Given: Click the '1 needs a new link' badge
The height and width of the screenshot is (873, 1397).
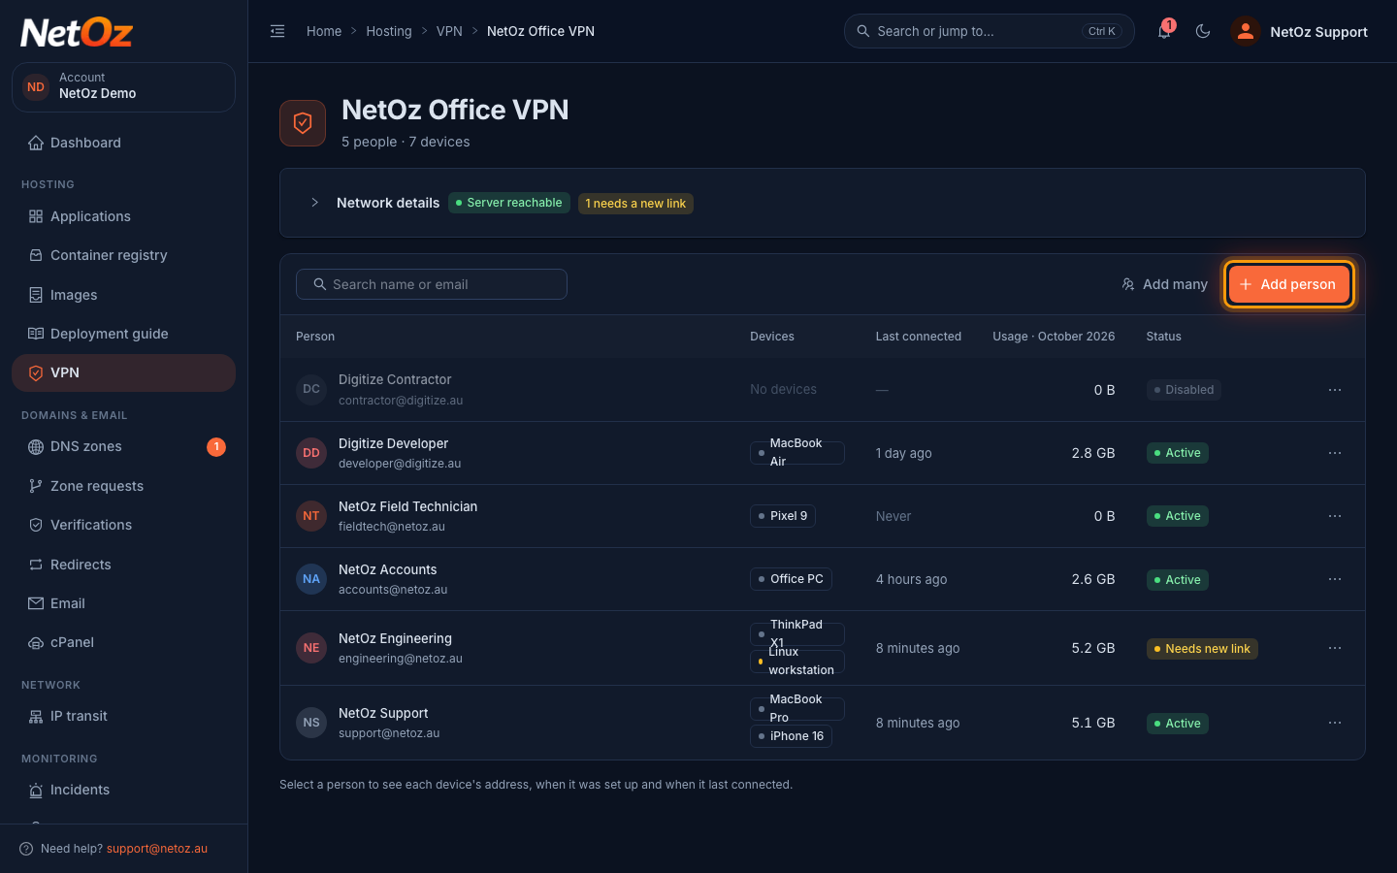Looking at the screenshot, I should tap(636, 204).
